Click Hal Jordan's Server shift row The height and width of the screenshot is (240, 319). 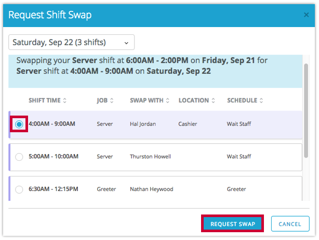tap(143, 124)
